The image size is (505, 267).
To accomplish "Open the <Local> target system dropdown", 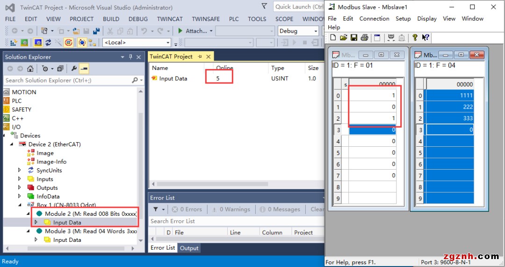I will (x=137, y=42).
